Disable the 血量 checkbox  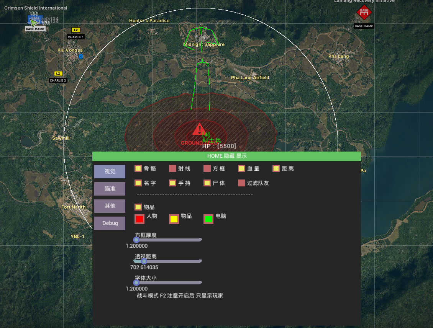tap(242, 168)
